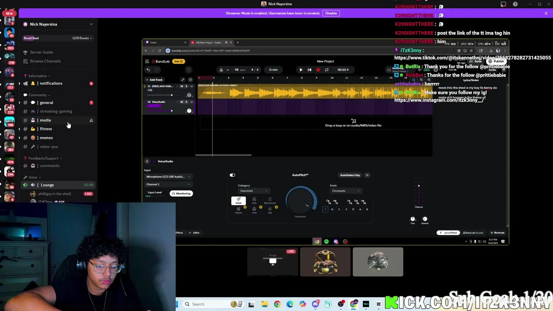Open Server Guide
This screenshot has width=553, height=311.
tap(41, 52)
